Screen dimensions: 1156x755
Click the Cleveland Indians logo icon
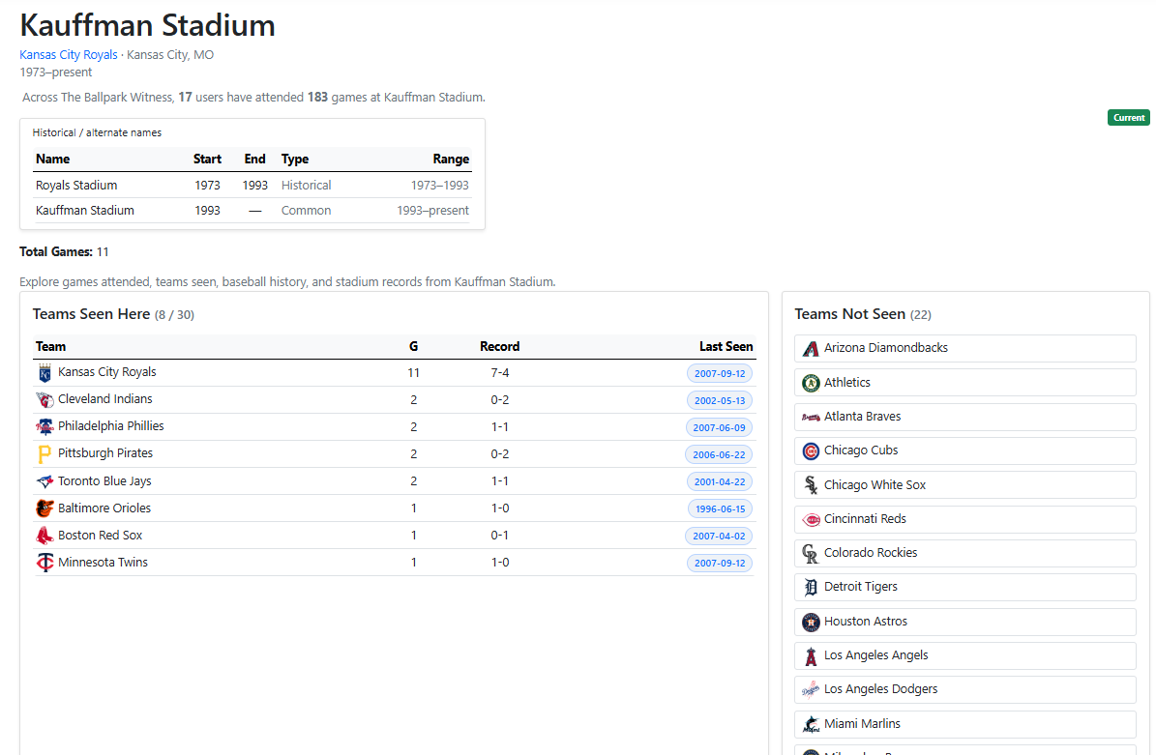(44, 400)
